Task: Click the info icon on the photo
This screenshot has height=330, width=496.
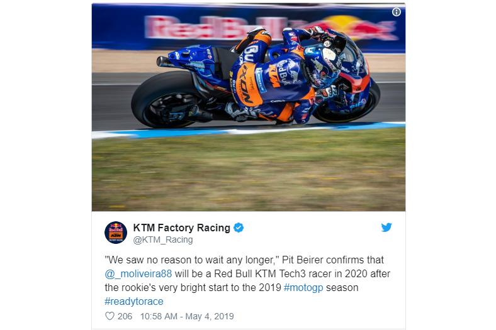Action: click(397, 12)
